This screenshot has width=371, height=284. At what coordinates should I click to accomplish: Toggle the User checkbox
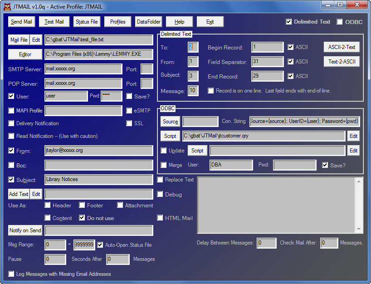click(x=11, y=96)
